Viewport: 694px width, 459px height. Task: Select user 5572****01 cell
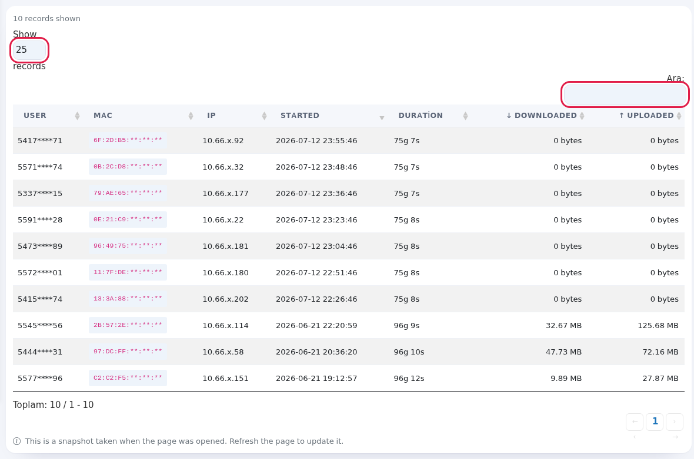pos(40,273)
